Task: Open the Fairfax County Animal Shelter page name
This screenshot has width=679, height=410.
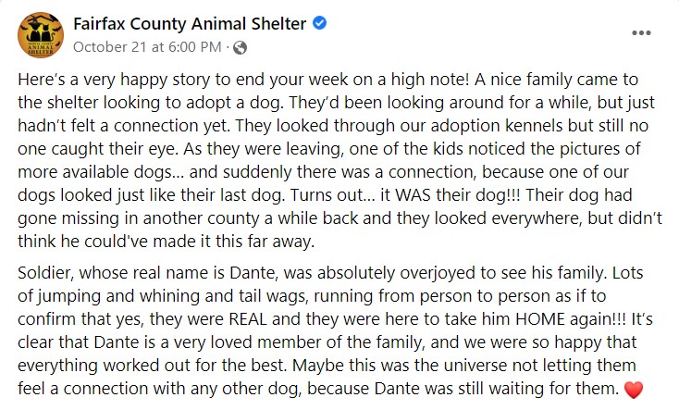Action: [x=190, y=23]
